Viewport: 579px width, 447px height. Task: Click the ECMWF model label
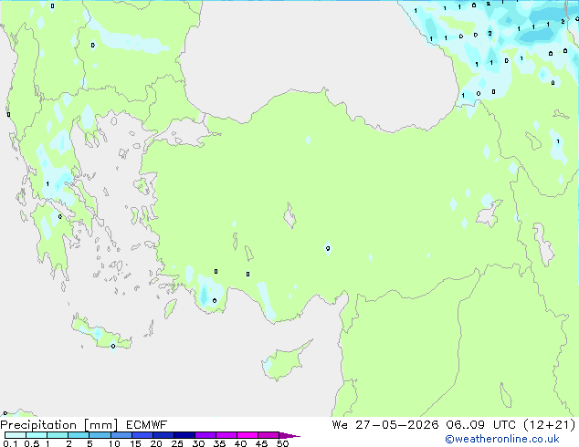(147, 425)
